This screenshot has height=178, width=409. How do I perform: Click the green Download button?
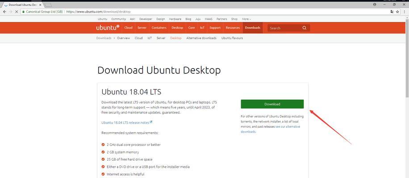coord(272,104)
